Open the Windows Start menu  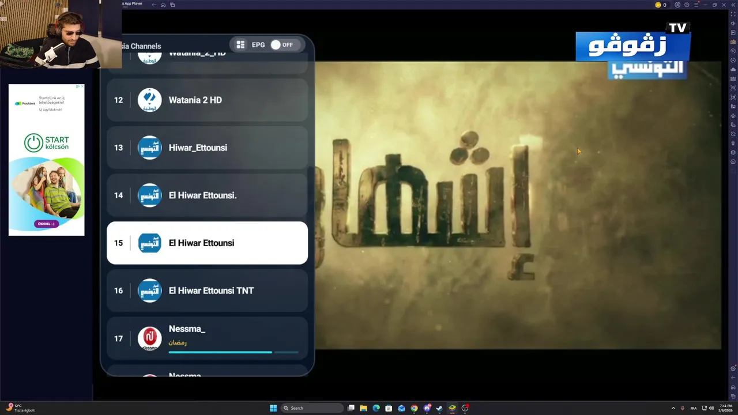click(x=273, y=408)
